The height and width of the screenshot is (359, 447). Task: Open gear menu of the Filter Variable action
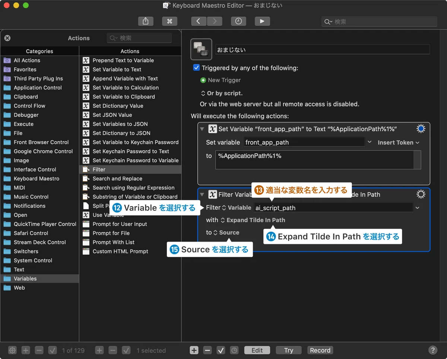pyautogui.click(x=421, y=194)
